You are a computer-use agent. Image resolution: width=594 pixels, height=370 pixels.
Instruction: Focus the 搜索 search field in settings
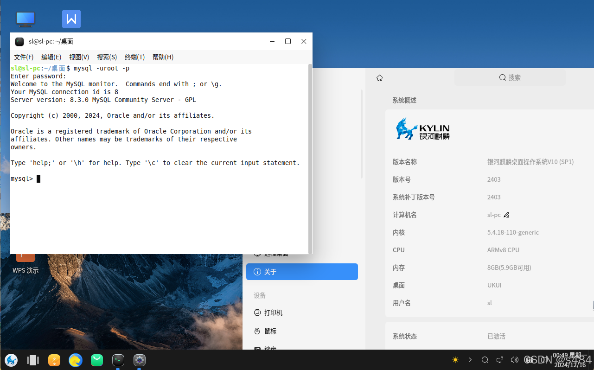[x=510, y=77]
